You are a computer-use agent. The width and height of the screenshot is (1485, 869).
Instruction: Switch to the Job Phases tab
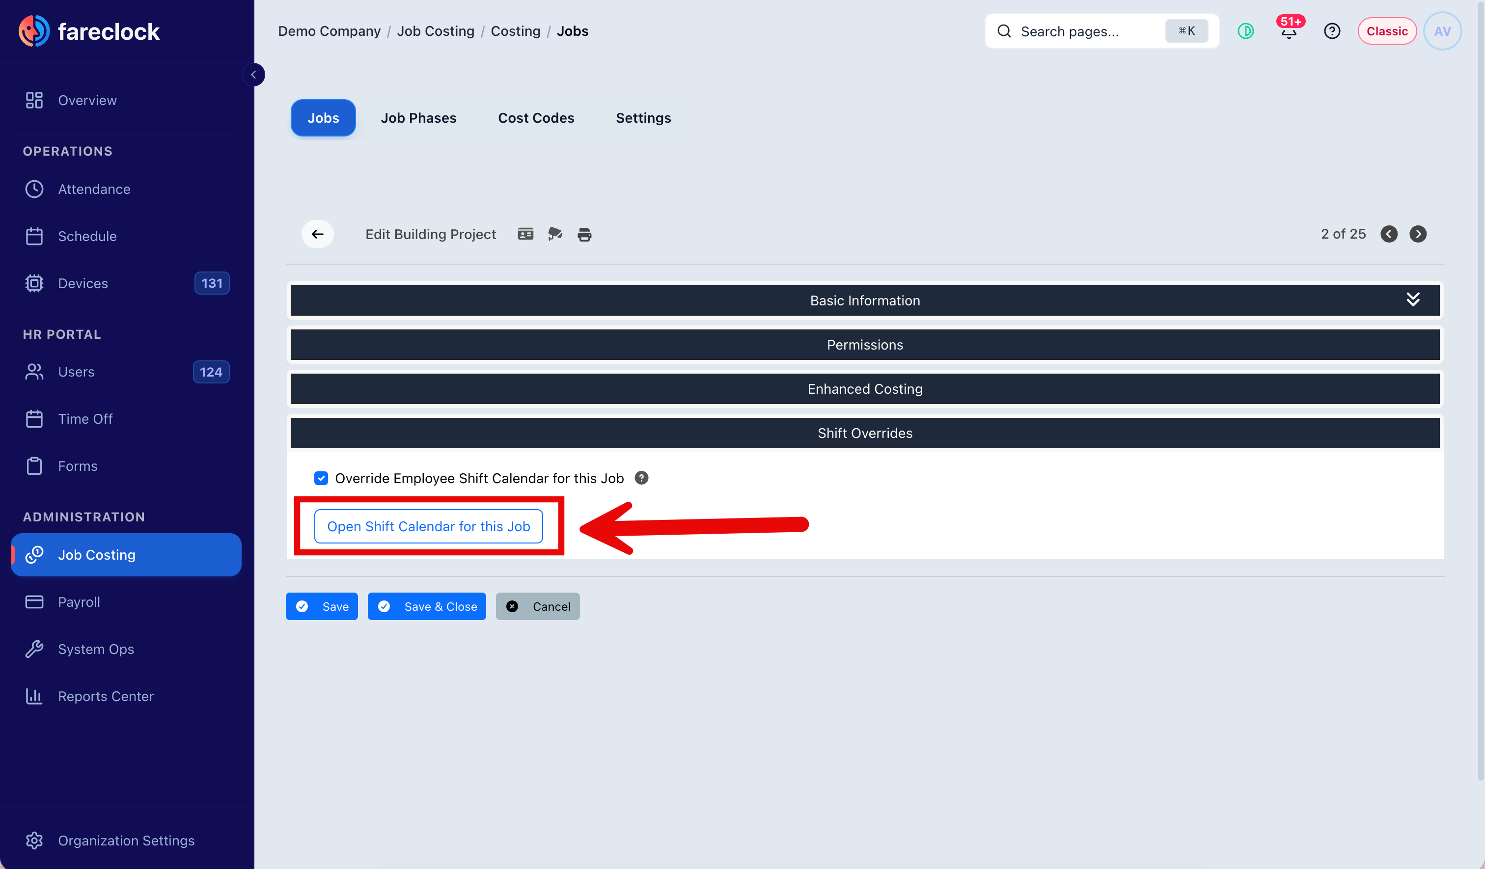(418, 118)
